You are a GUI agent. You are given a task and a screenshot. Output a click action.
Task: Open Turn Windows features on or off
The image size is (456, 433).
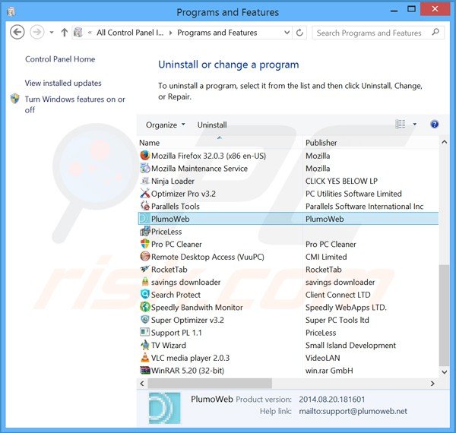75,104
